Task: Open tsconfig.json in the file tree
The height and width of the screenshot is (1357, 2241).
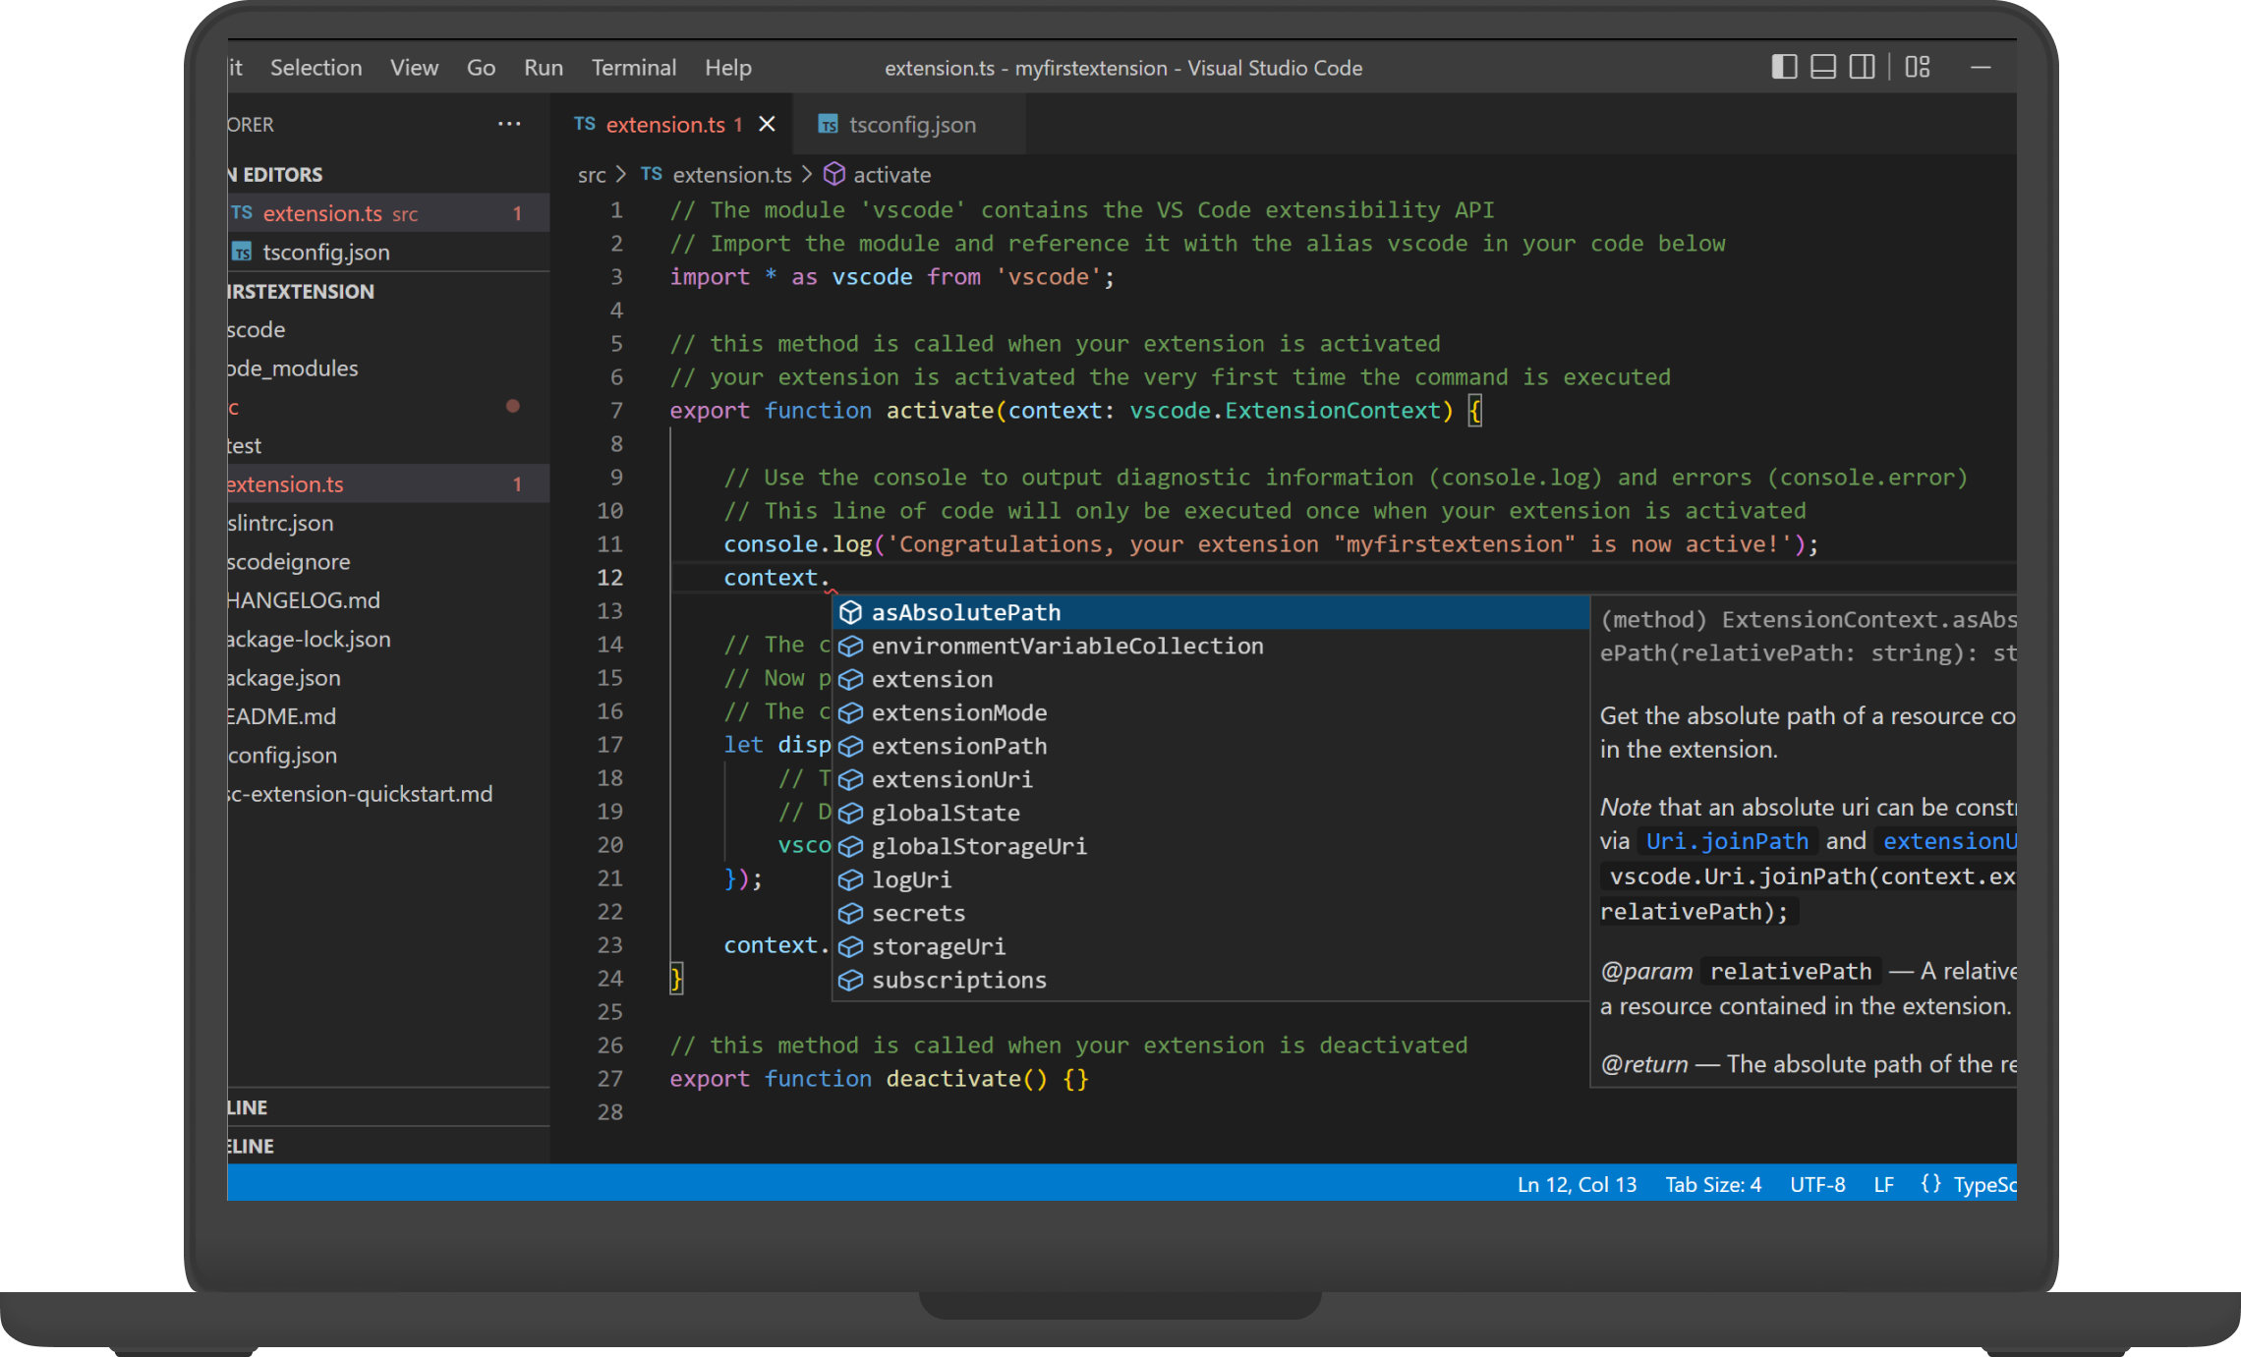Action: [x=387, y=756]
